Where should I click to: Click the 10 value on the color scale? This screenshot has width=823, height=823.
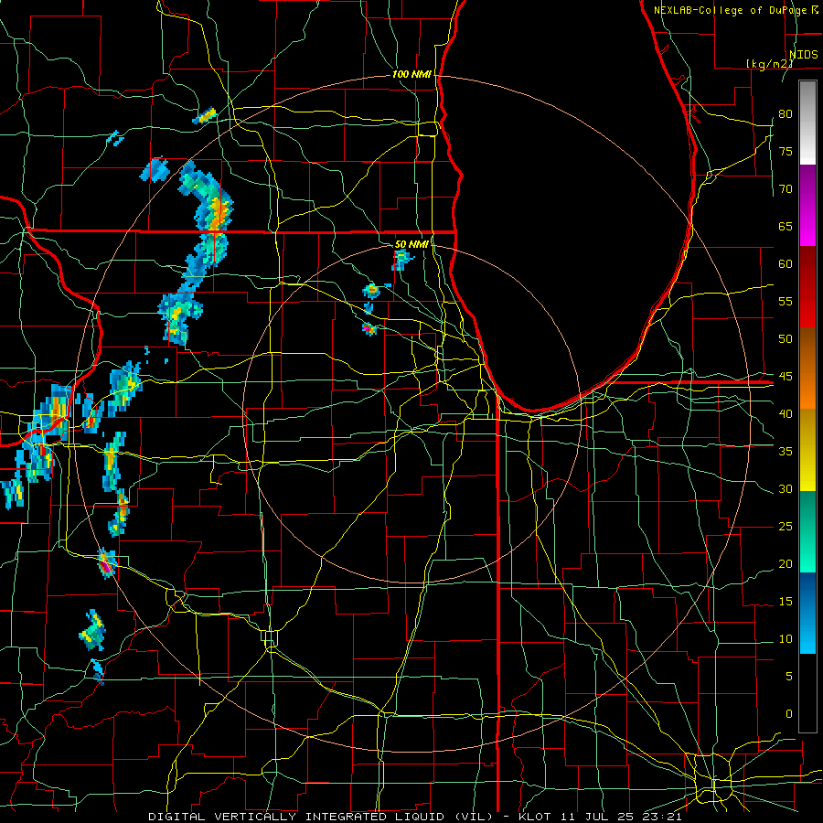click(786, 639)
